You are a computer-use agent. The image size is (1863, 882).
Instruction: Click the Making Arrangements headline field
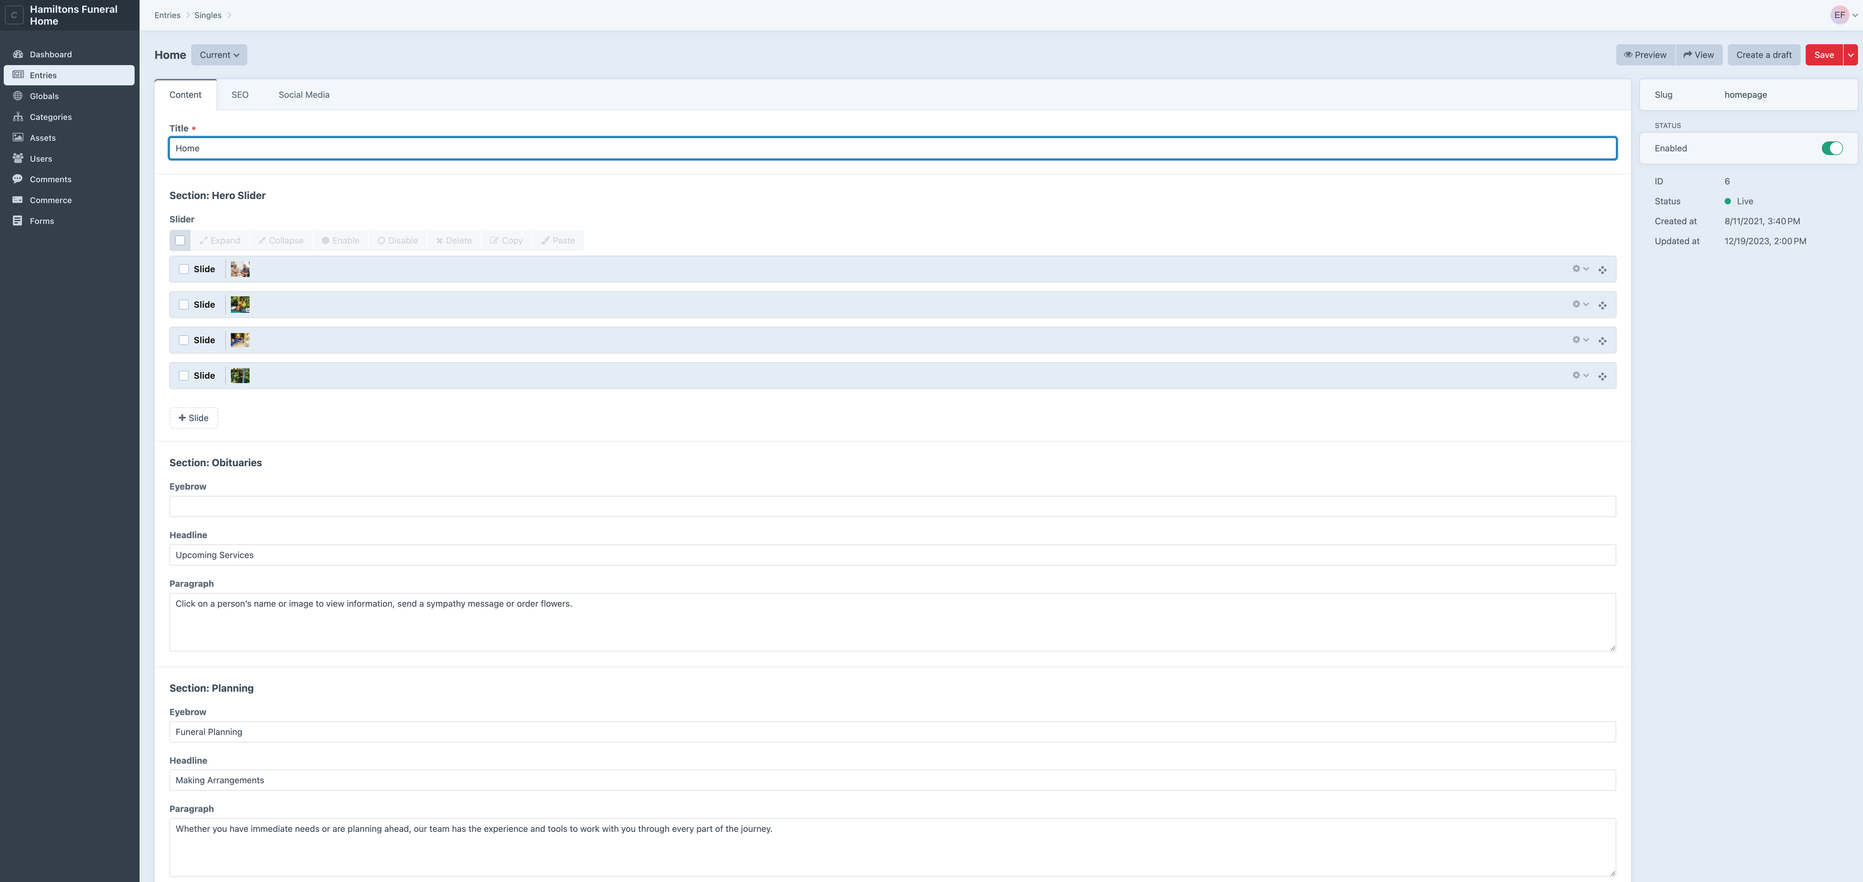(893, 780)
